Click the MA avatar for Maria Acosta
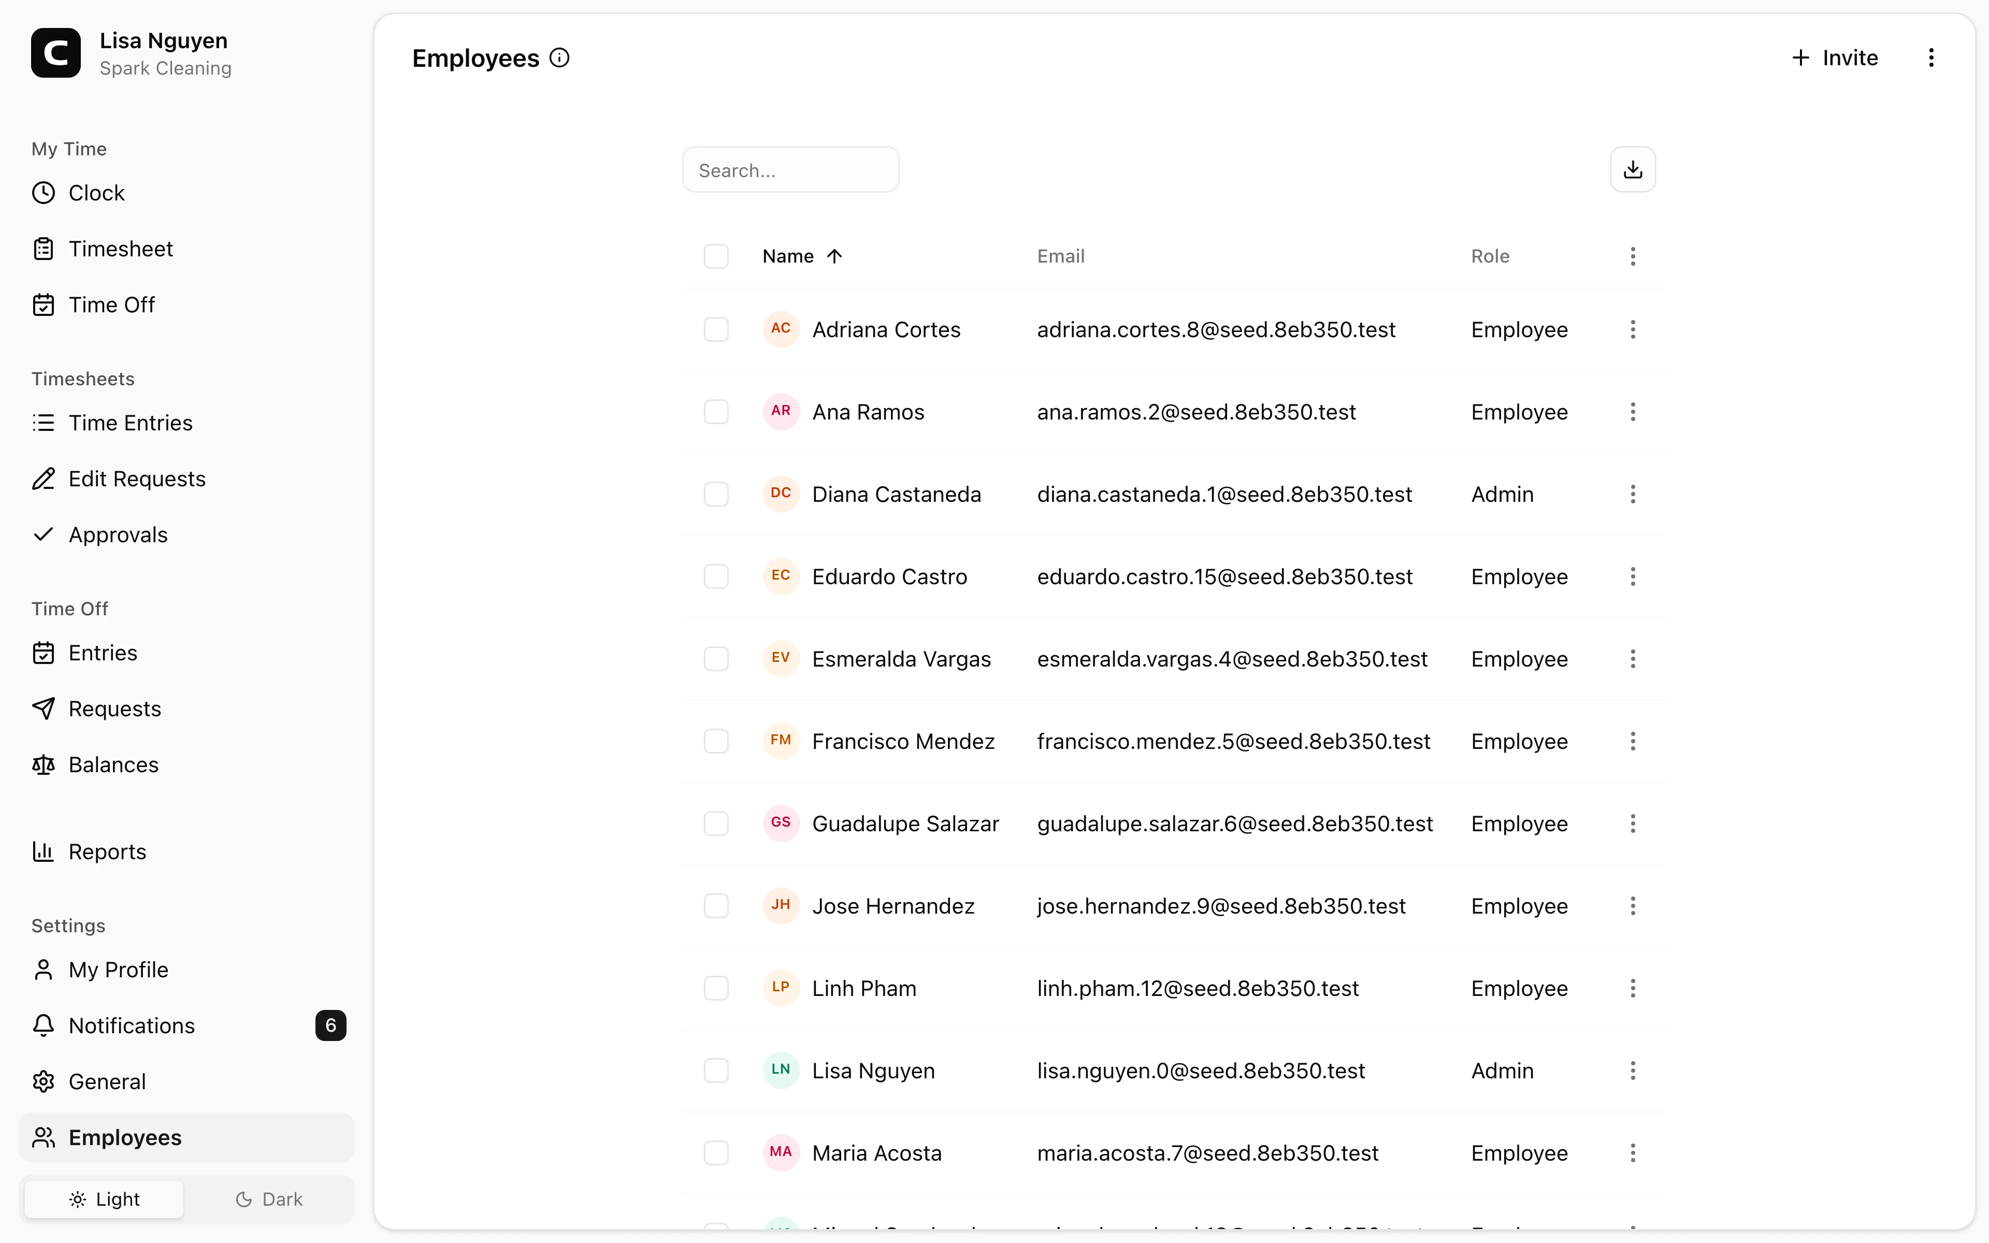Viewport: 1989px width, 1243px height. (x=781, y=1152)
